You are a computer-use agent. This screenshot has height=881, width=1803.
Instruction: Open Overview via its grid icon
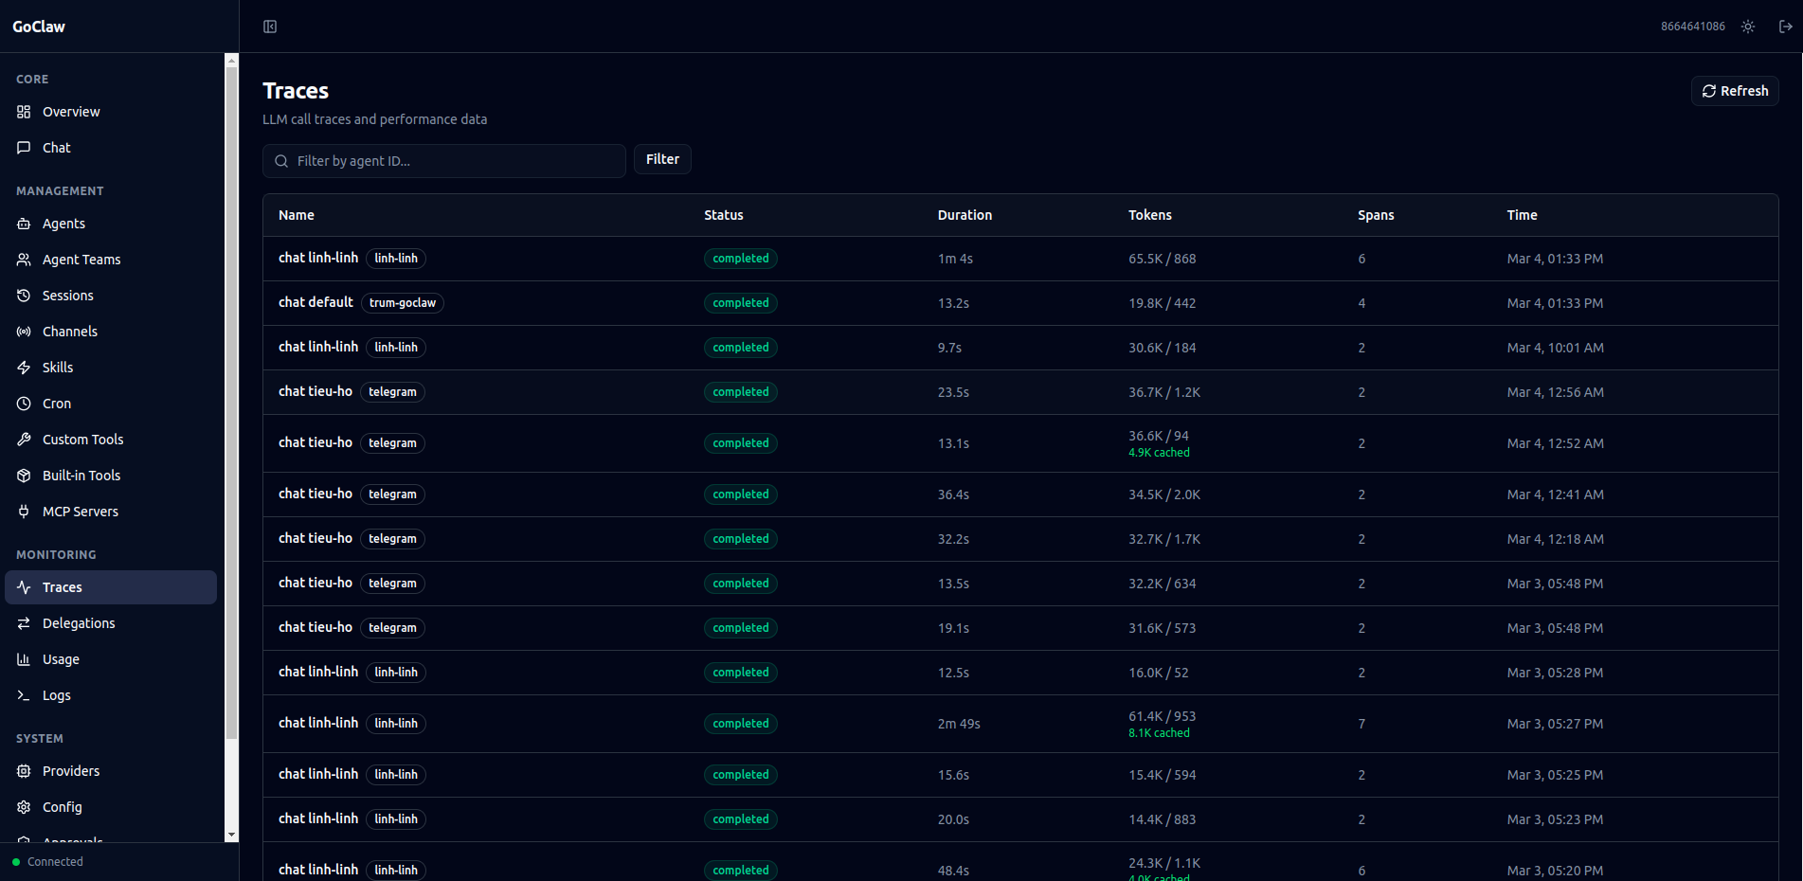[24, 112]
